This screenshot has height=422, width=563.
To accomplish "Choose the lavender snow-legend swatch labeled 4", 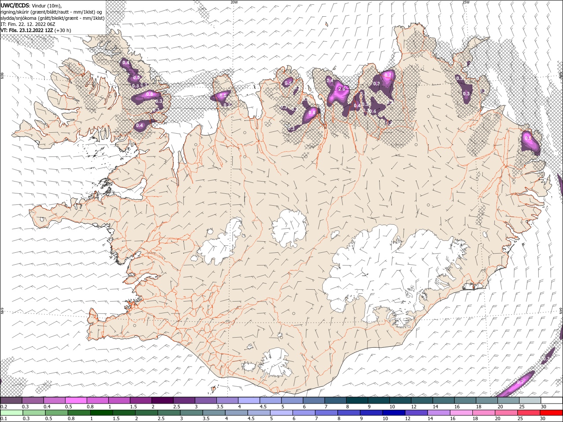I will click(x=249, y=400).
